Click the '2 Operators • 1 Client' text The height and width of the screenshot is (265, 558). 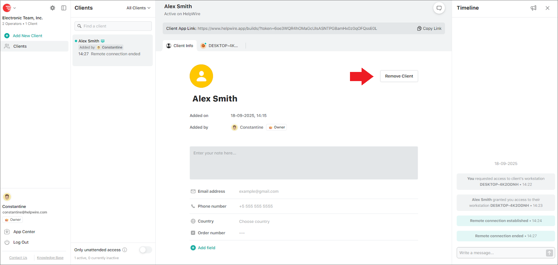[20, 24]
